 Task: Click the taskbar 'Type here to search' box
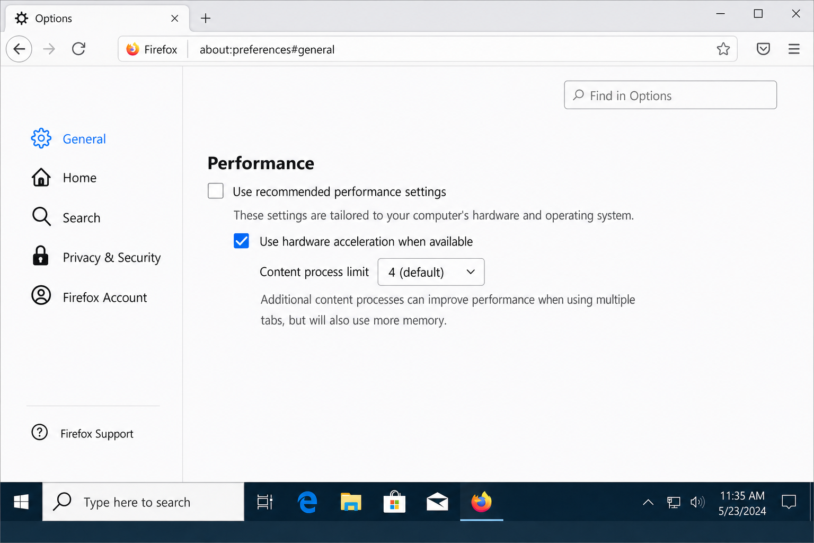143,502
